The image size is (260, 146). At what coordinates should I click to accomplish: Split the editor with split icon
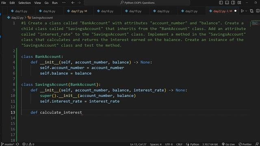258,11
